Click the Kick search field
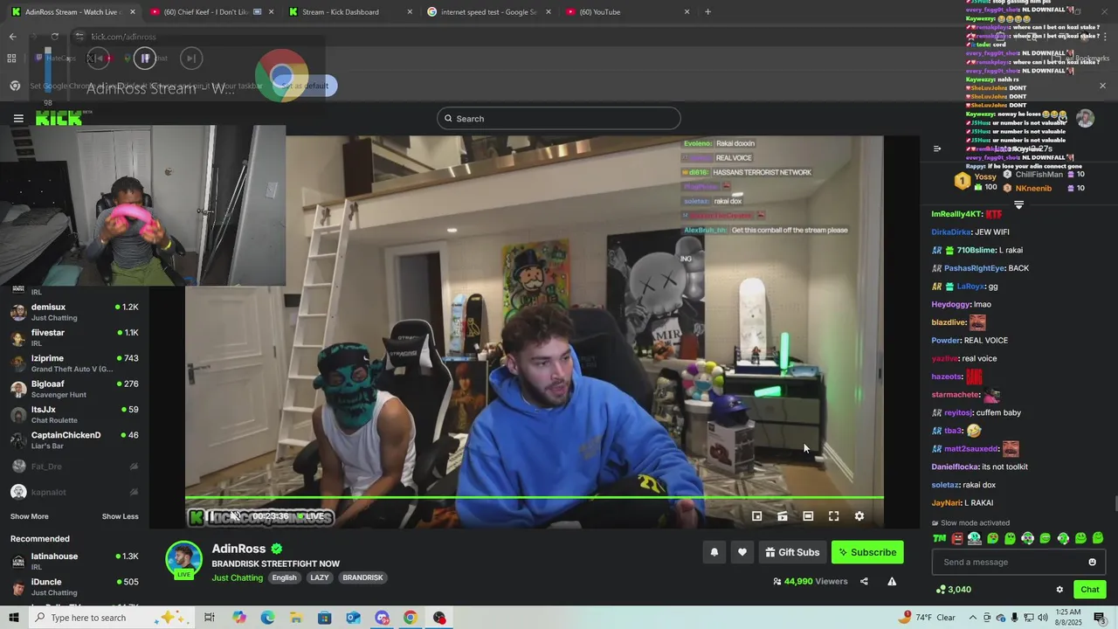Image resolution: width=1118 pixels, height=629 pixels. tap(559, 119)
